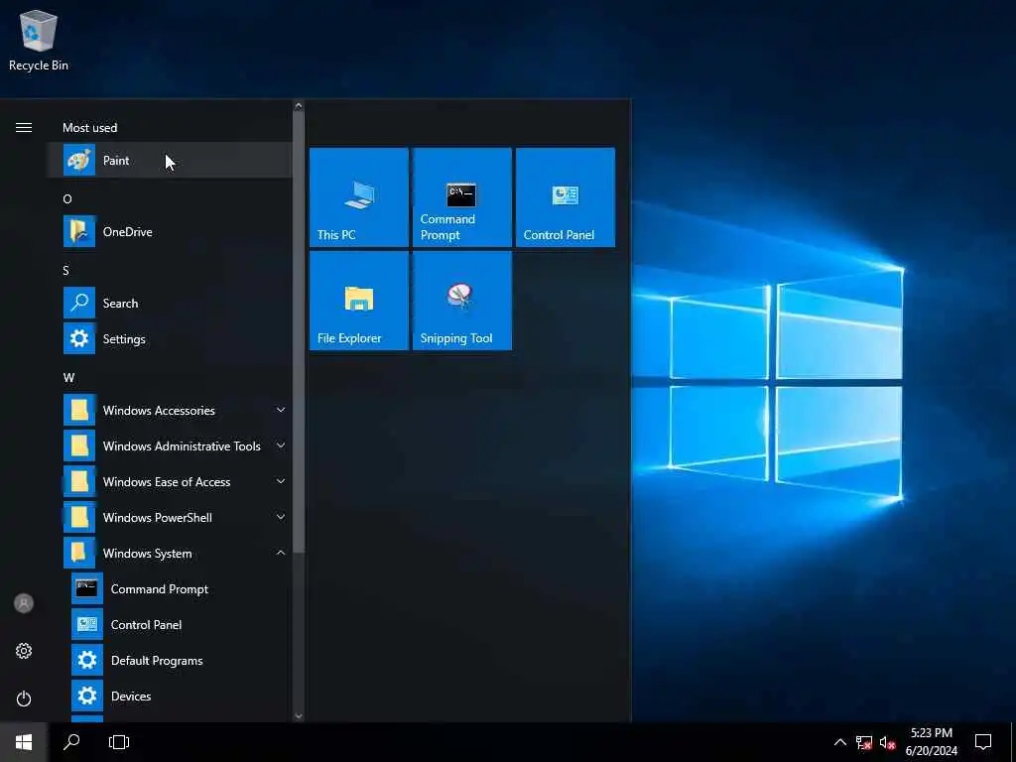Open Devices in the app list
Viewport: 1016px width, 762px height.
tap(169, 696)
